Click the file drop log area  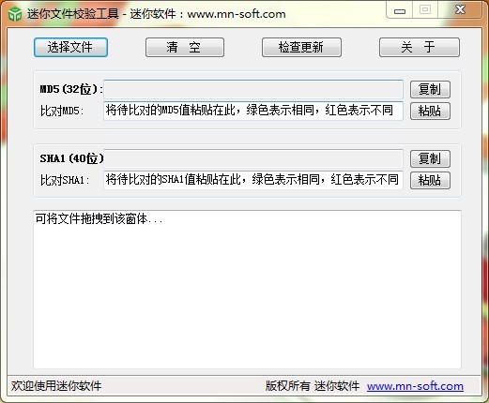(x=247, y=290)
